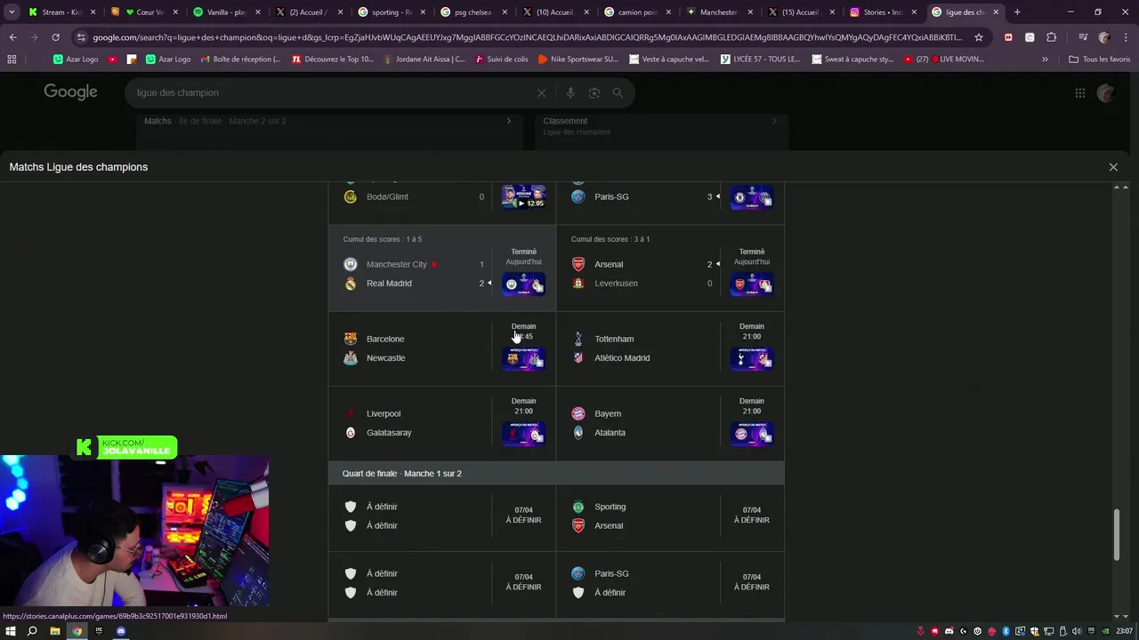Select Real Madrid team row
1139x640 pixels.
tap(414, 284)
